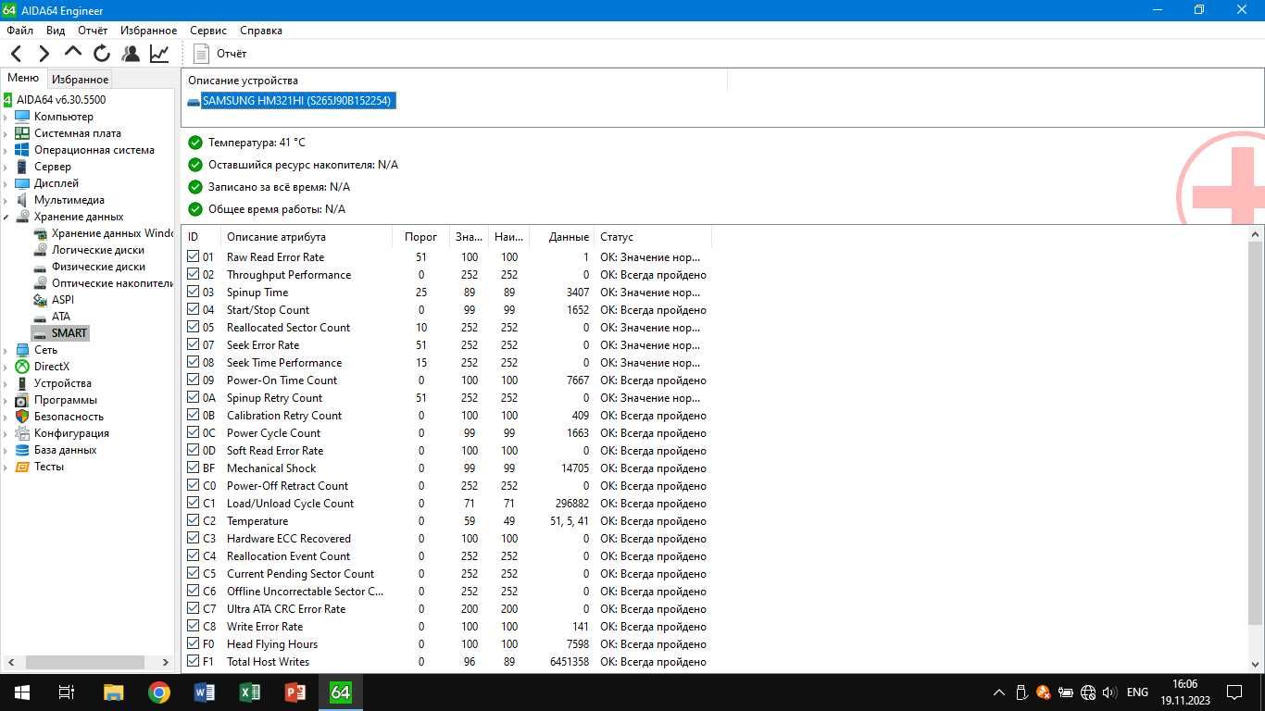Image resolution: width=1265 pixels, height=711 pixels.
Task: Open Логические диски tree item
Action: coord(98,250)
